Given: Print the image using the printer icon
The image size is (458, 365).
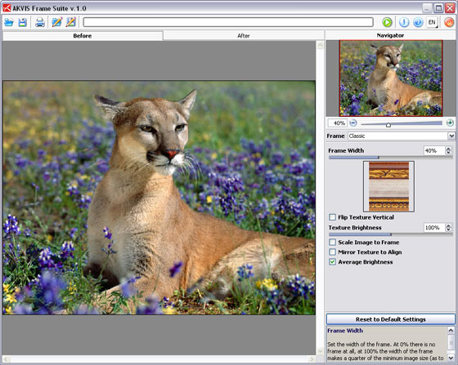Looking at the screenshot, I should (40, 22).
